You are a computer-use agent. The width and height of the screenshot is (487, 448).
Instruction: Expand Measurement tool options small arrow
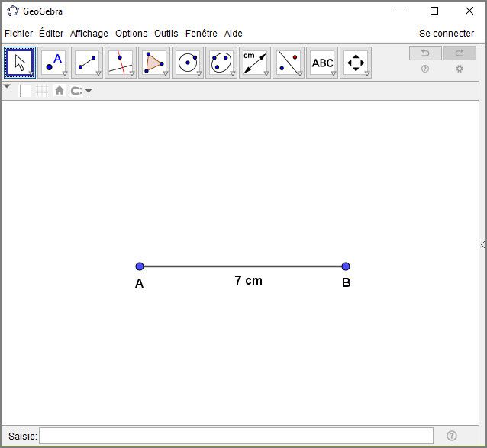coord(266,73)
